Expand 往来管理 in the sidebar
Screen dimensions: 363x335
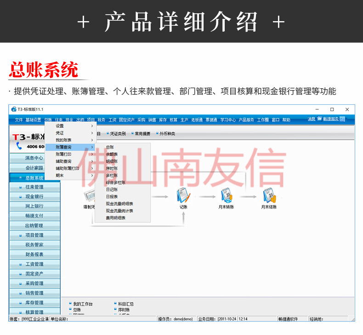pos(35,187)
